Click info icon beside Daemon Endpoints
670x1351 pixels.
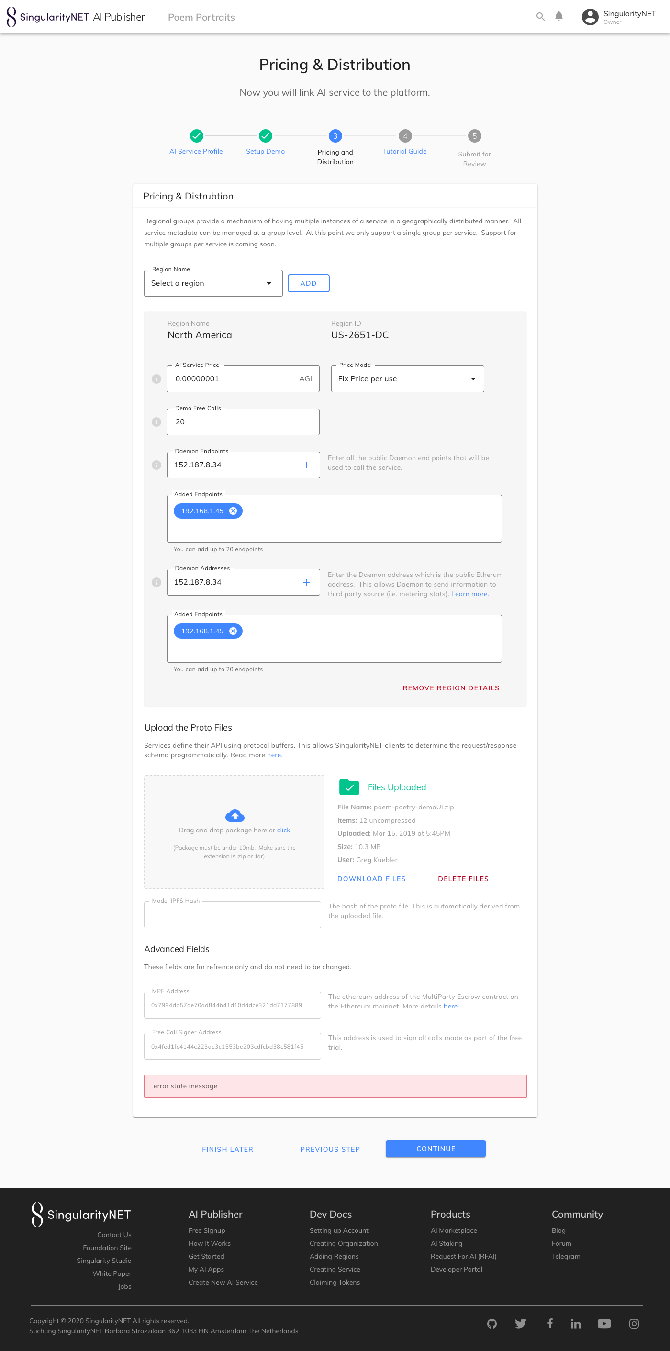click(x=156, y=465)
